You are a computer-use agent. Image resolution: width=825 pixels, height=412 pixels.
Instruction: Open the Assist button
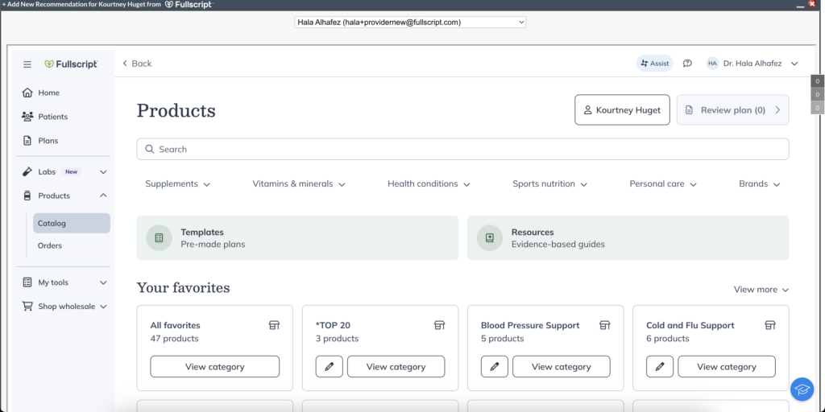click(x=654, y=64)
